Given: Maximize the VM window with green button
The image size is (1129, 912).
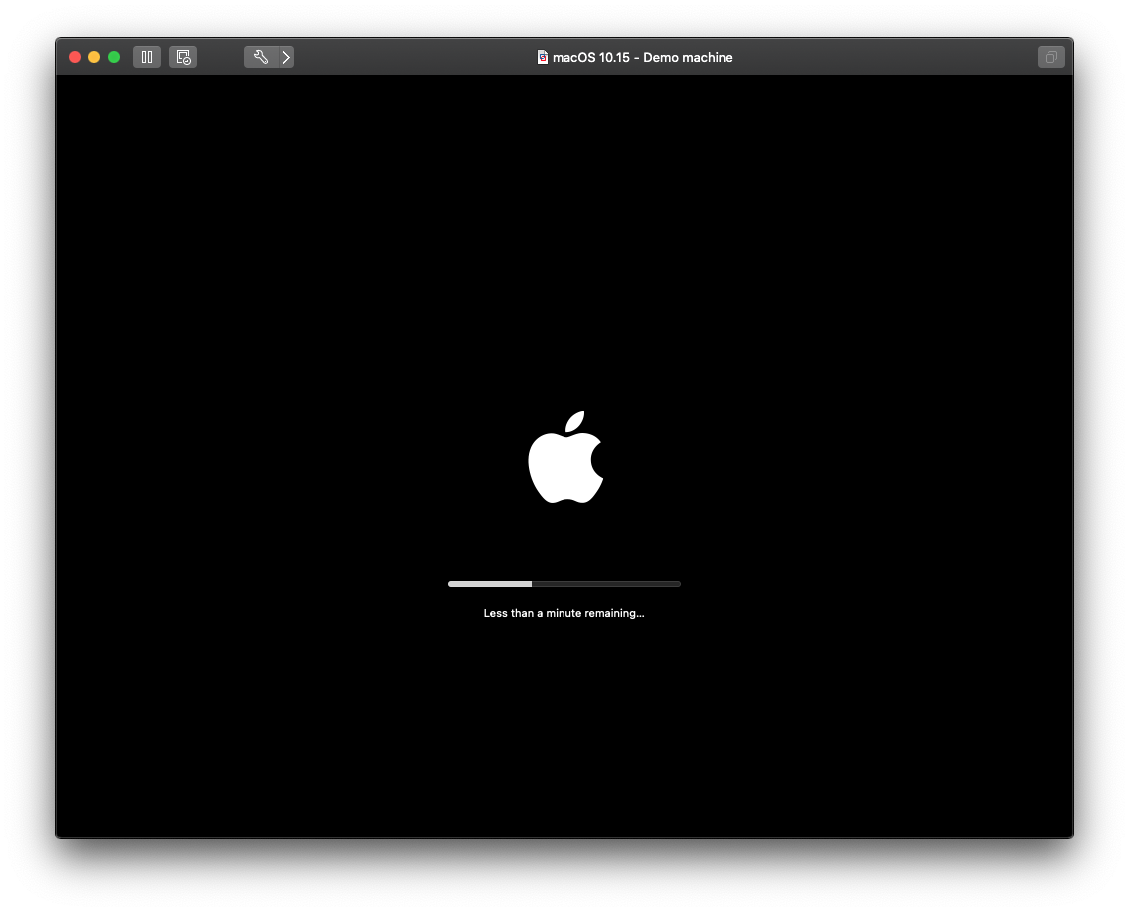Looking at the screenshot, I should click(x=114, y=57).
